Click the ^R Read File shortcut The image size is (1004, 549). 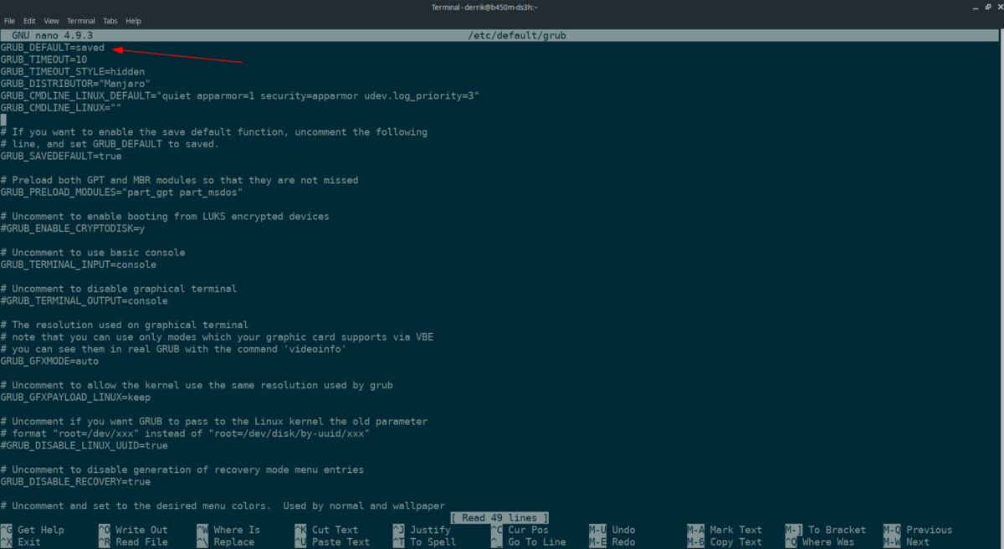[133, 542]
